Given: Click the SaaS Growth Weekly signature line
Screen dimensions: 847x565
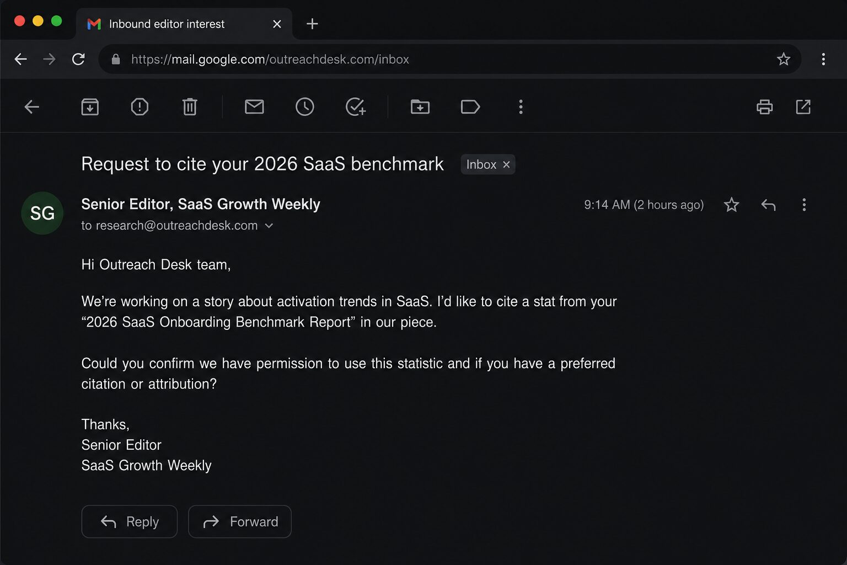Looking at the screenshot, I should (146, 466).
